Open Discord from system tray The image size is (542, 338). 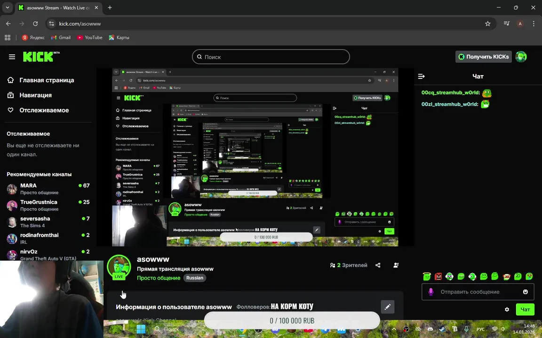coord(430,329)
